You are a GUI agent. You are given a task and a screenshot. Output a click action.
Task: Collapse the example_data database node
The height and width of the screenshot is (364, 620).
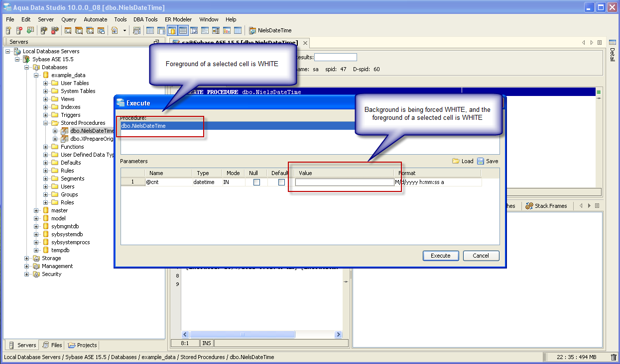point(36,75)
